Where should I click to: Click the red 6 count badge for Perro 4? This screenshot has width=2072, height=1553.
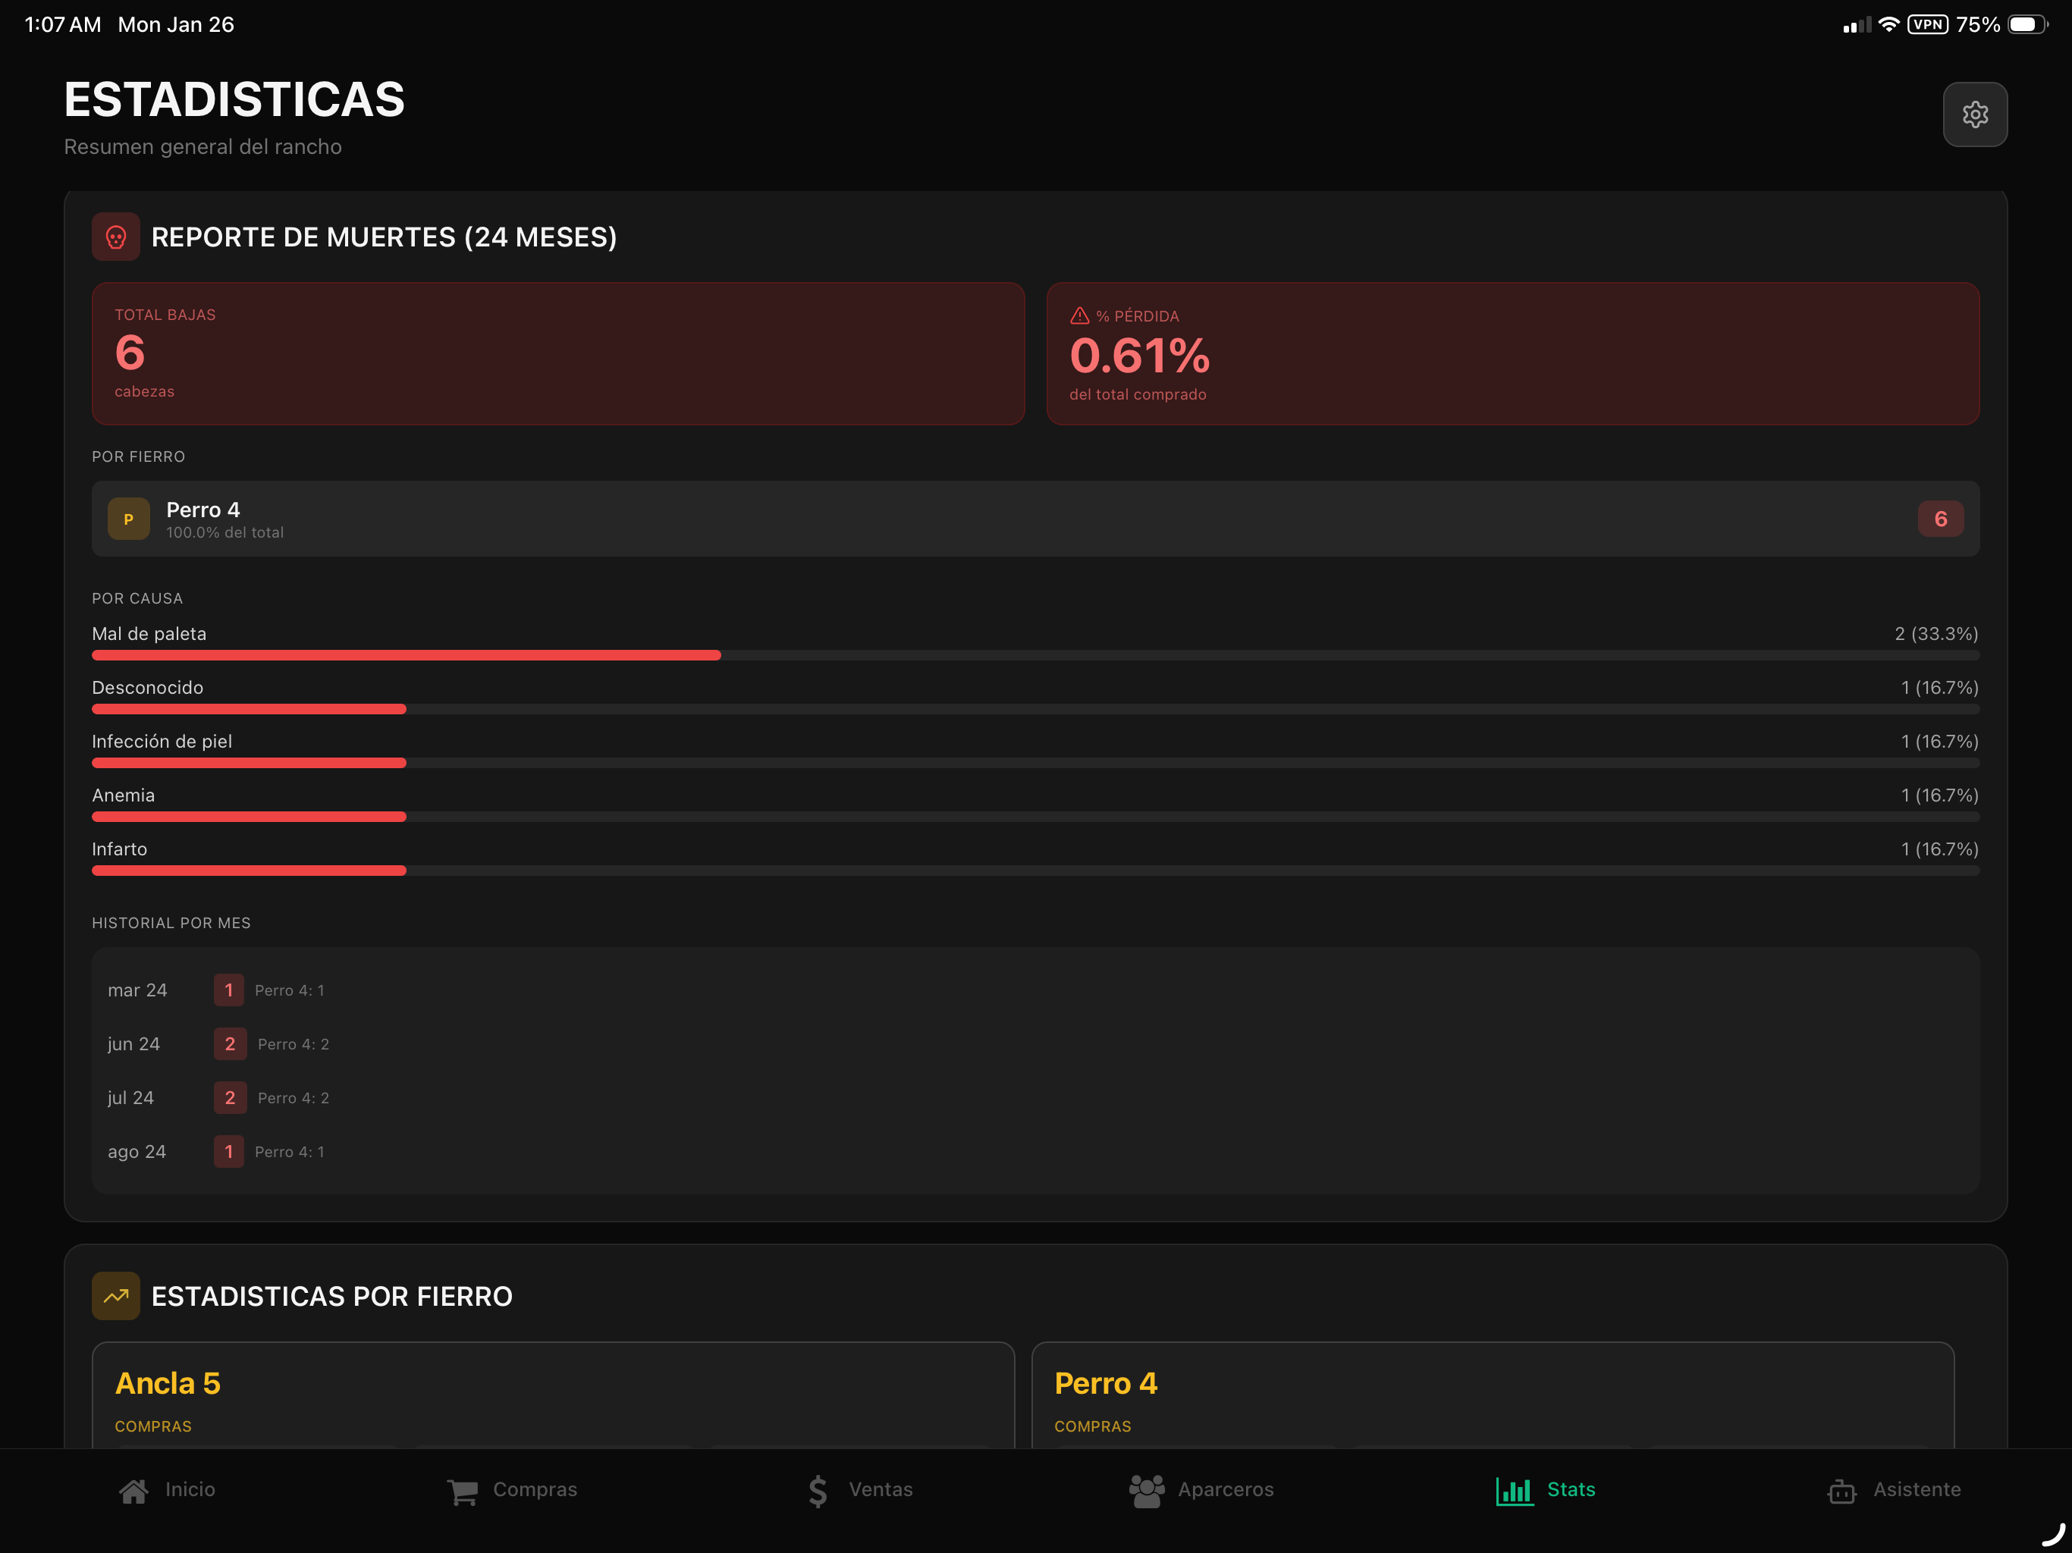[x=1940, y=519]
